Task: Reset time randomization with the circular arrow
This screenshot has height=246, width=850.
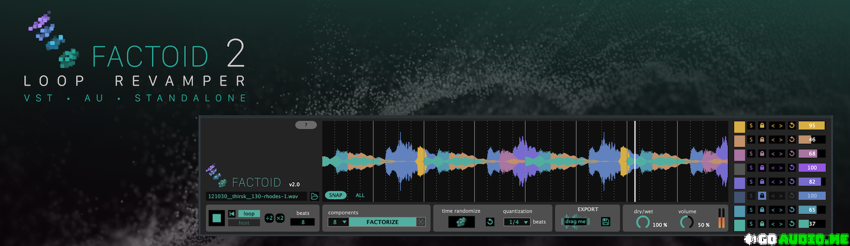Action: [490, 222]
